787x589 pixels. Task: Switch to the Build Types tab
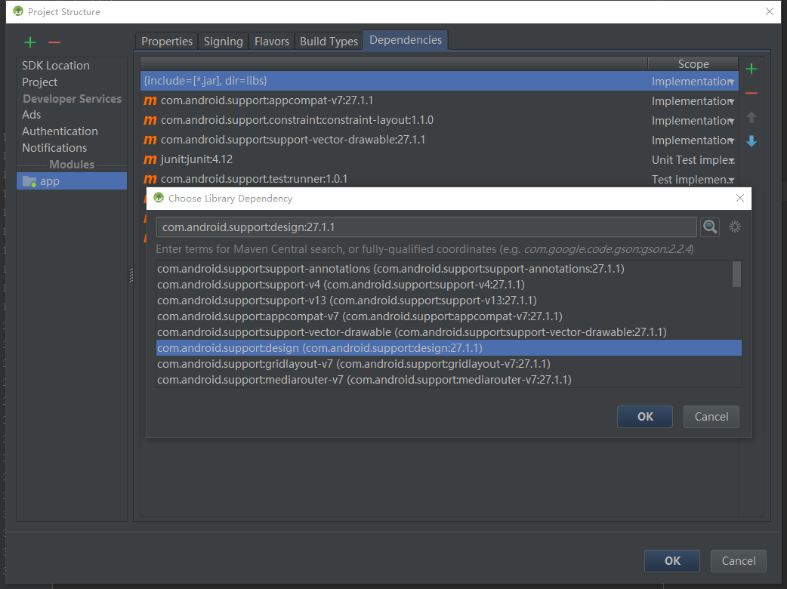point(329,41)
